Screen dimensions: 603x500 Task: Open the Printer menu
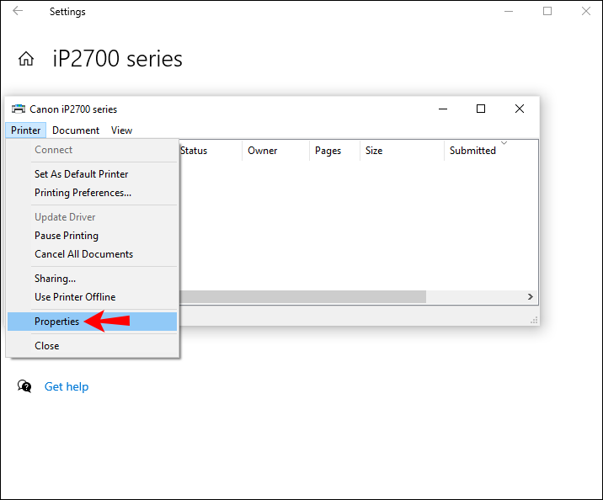click(x=26, y=130)
